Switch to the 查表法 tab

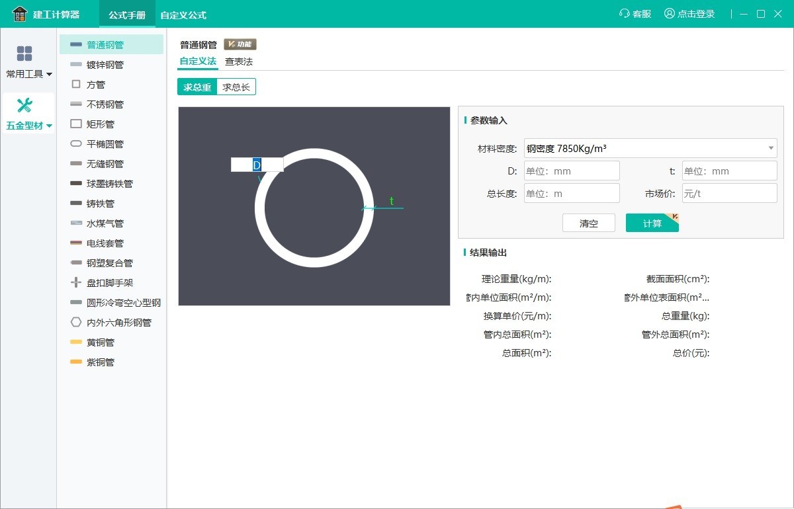239,61
